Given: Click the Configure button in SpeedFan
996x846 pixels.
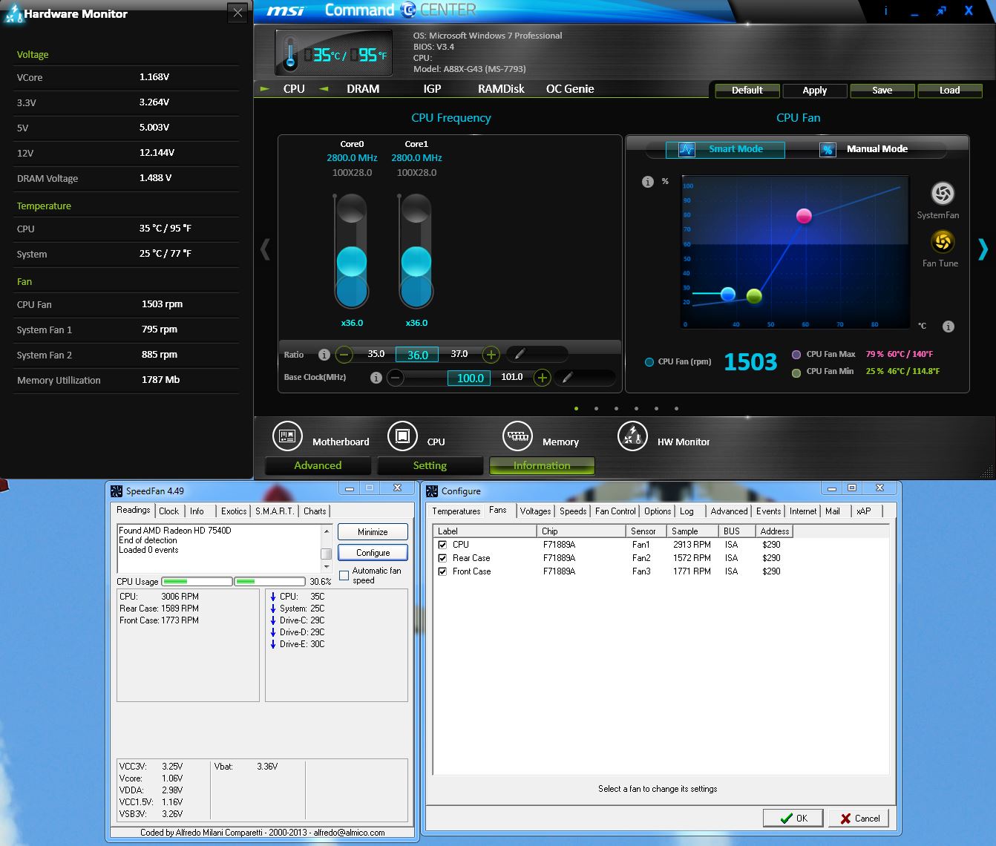Looking at the screenshot, I should (373, 553).
